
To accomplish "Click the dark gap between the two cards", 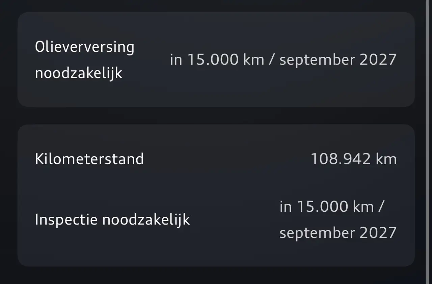I will tap(216, 116).
